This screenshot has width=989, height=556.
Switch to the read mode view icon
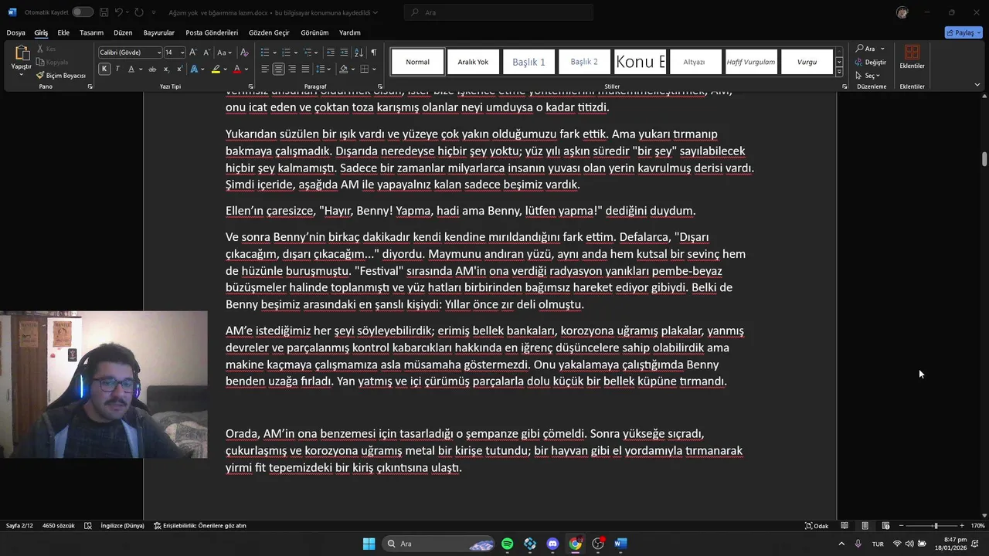845,526
